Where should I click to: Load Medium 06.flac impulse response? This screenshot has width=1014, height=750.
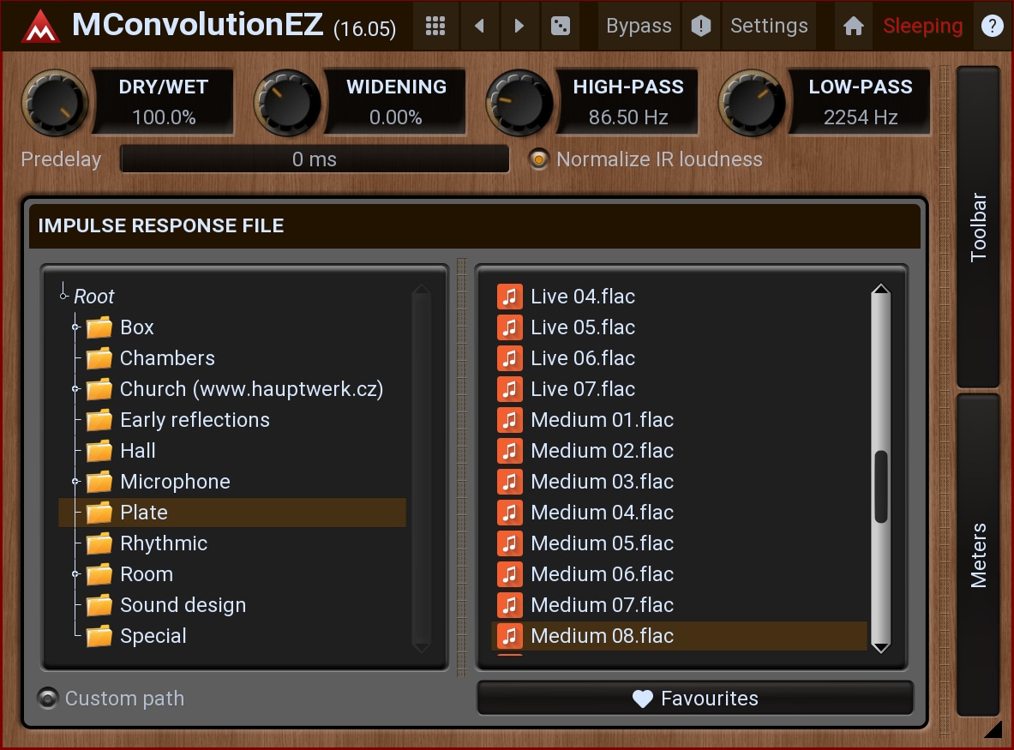click(x=679, y=574)
